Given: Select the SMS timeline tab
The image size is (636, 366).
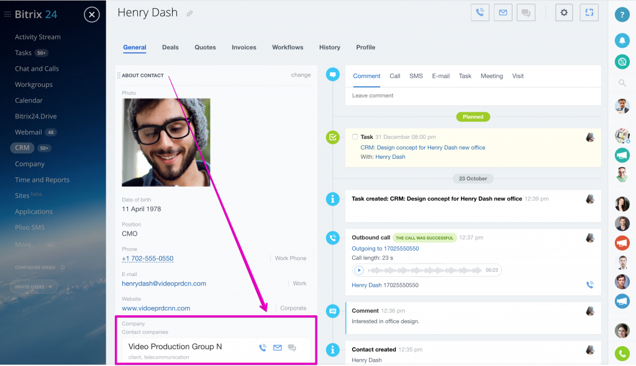Looking at the screenshot, I should click(416, 76).
